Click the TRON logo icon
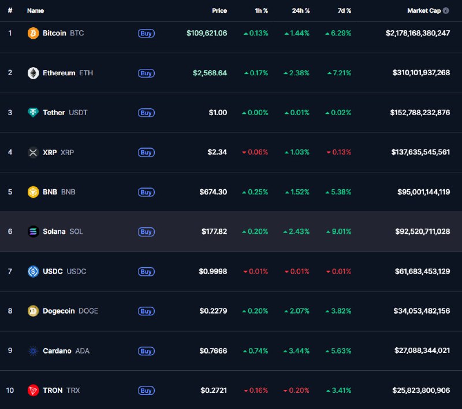Screen dimensions: 462x409 tap(33, 390)
